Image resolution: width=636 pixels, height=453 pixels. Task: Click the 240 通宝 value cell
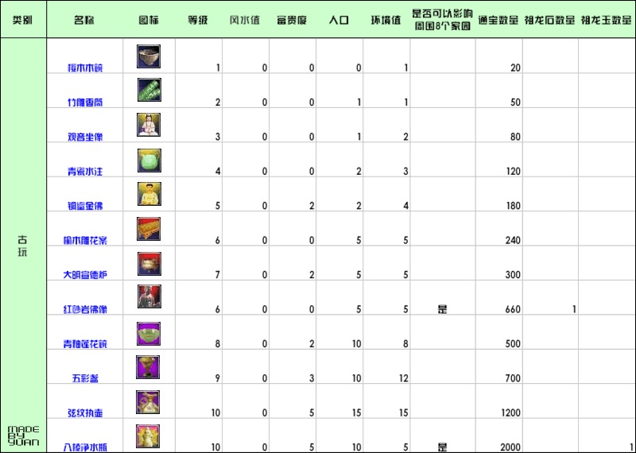(513, 240)
